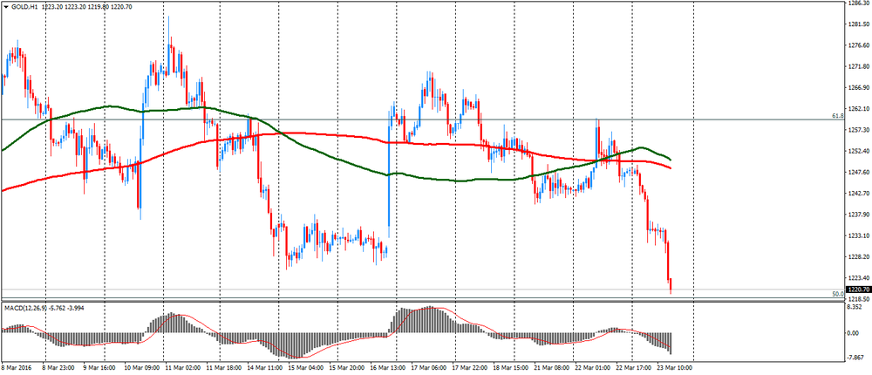Image resolution: width=872 pixels, height=375 pixels.
Task: Click the GOLD,H1 symbol title
Action: [25, 7]
